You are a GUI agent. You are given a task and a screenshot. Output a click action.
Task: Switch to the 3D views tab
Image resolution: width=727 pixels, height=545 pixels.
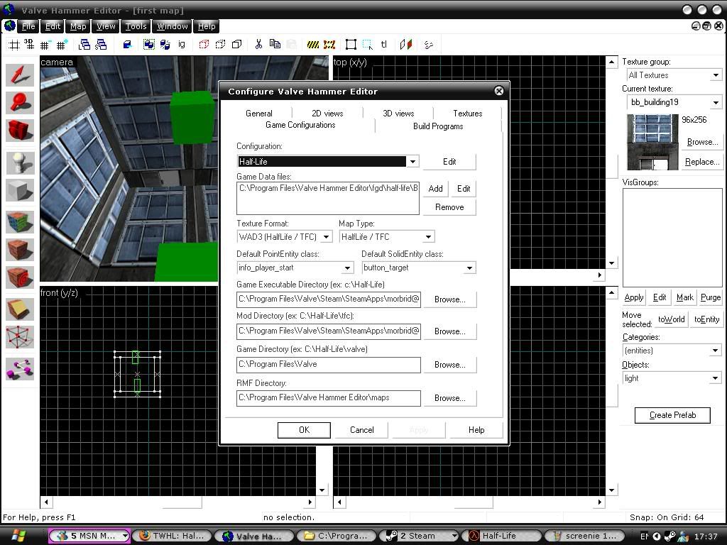tap(398, 113)
